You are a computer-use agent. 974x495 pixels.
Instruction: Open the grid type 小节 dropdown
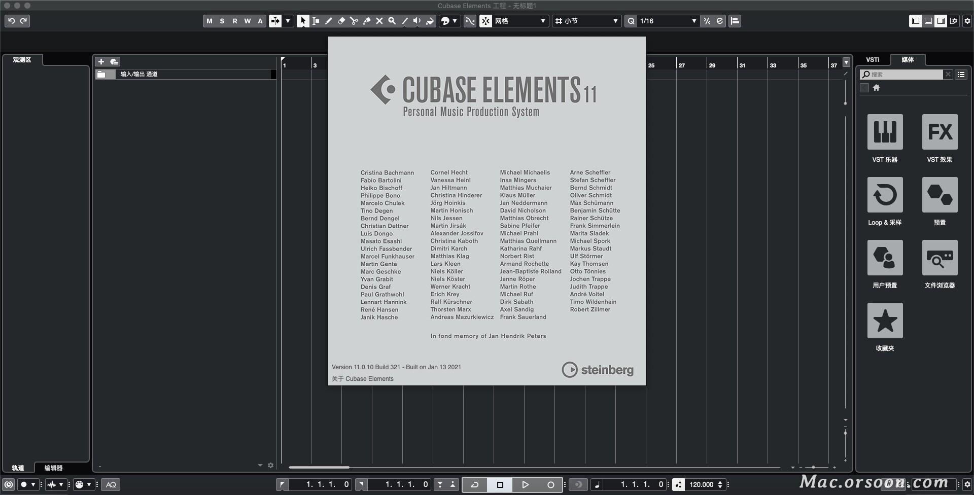tap(587, 21)
